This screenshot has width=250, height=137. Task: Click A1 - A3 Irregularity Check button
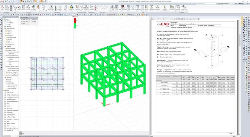click(102, 8)
